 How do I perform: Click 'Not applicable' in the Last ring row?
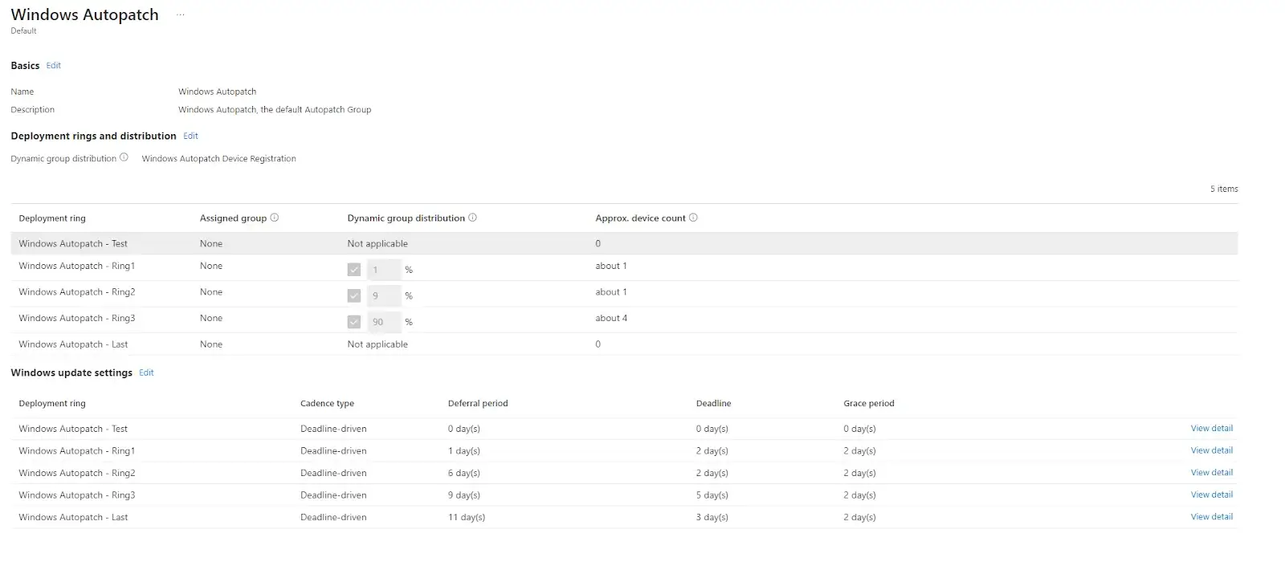click(x=377, y=344)
